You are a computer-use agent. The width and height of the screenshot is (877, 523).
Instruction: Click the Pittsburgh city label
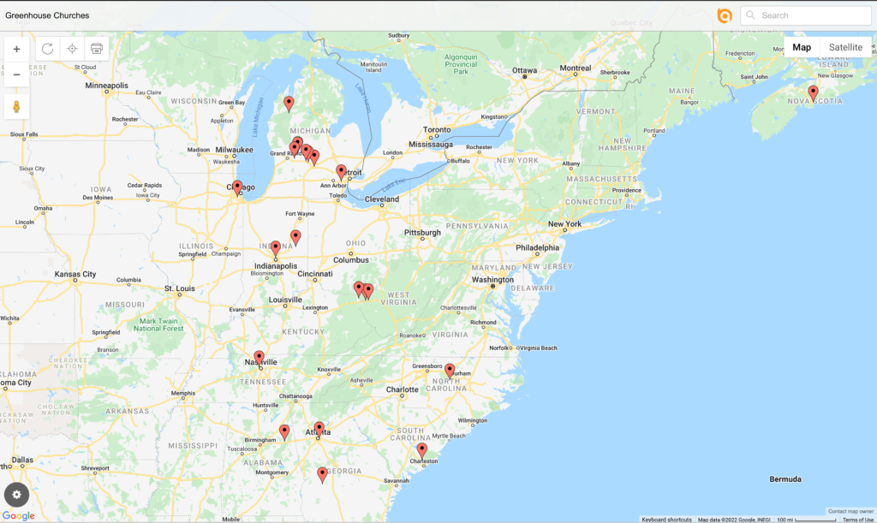point(422,233)
